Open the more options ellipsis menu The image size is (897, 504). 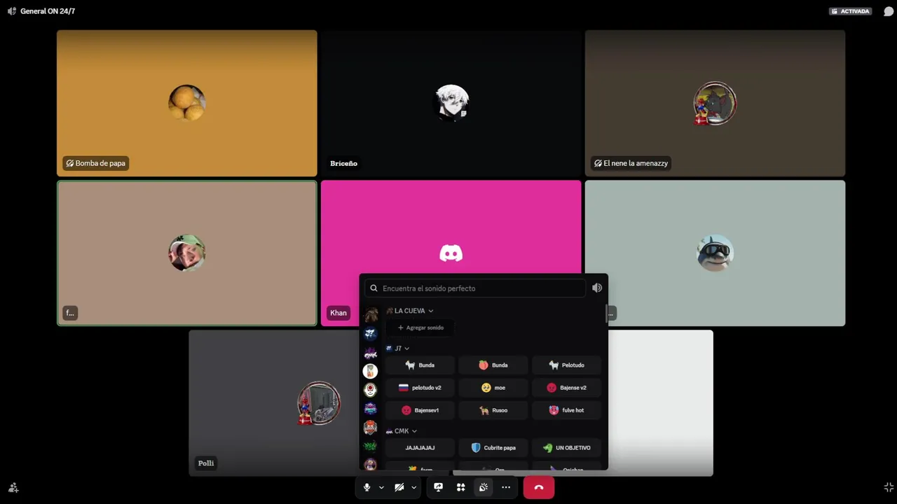[506, 487]
